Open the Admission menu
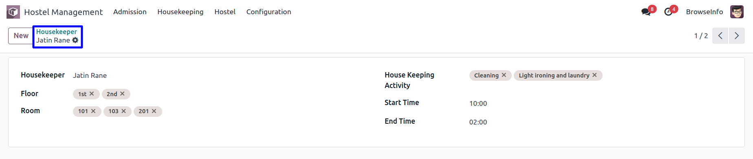The image size is (753, 159). (130, 12)
